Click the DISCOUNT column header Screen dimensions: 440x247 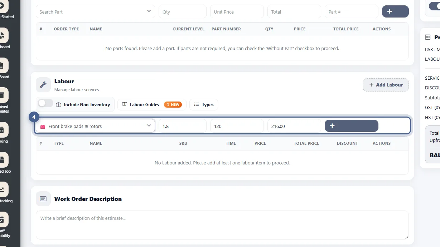347,143
